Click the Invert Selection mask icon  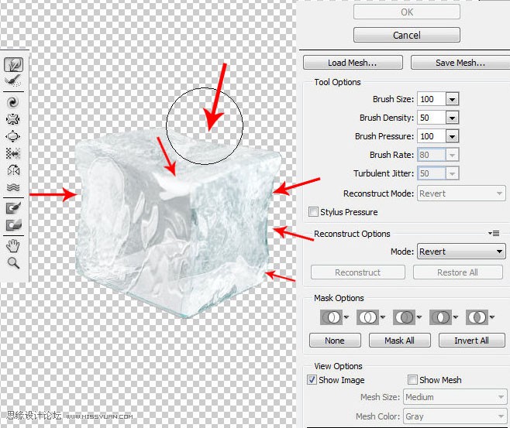pyautogui.click(x=477, y=317)
